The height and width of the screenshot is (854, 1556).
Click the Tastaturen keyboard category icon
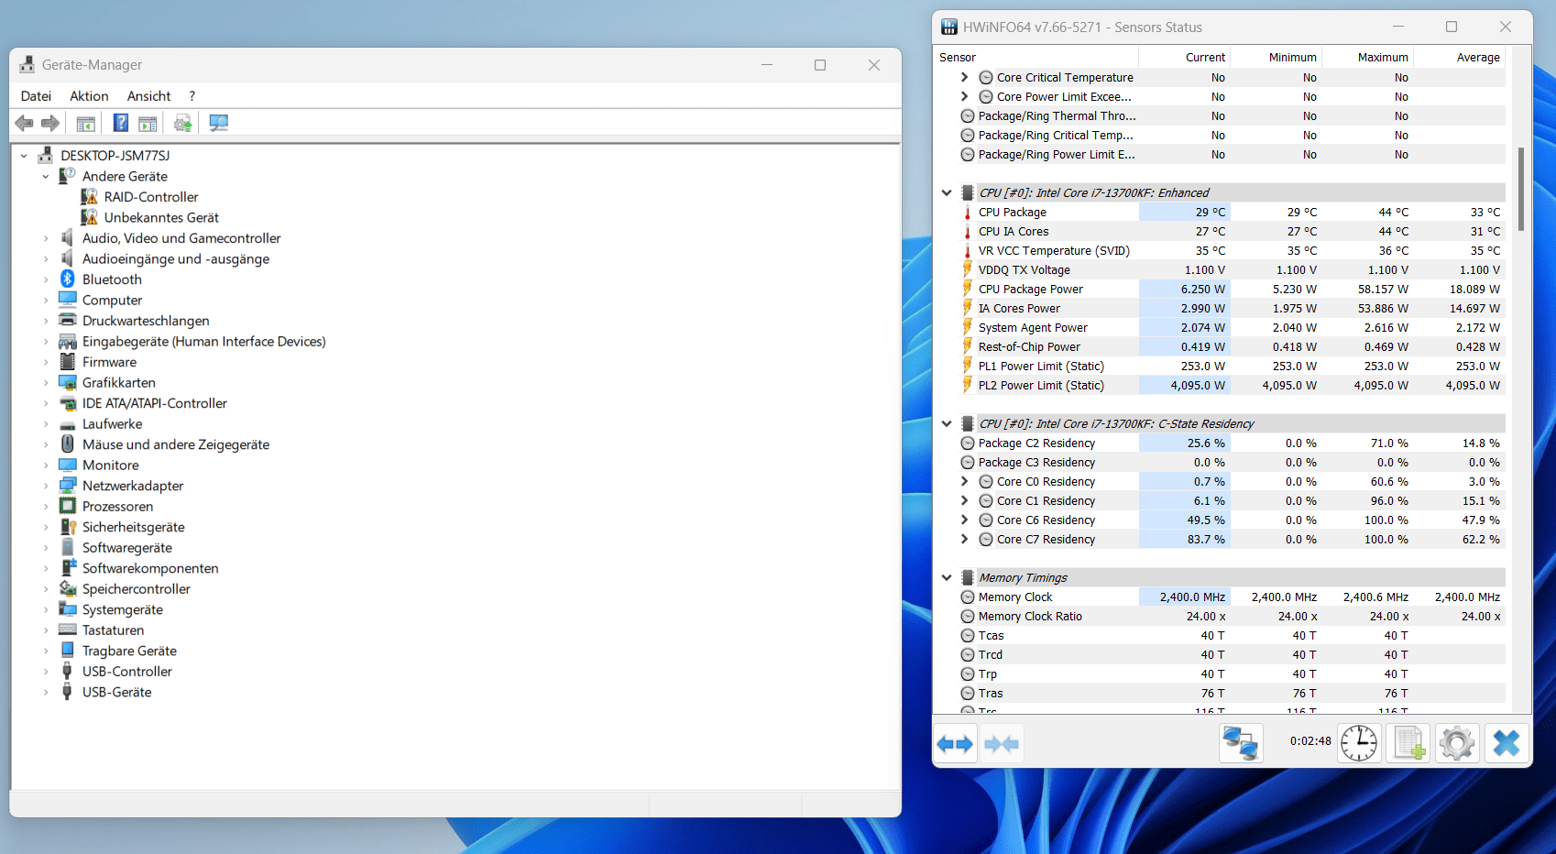point(67,630)
